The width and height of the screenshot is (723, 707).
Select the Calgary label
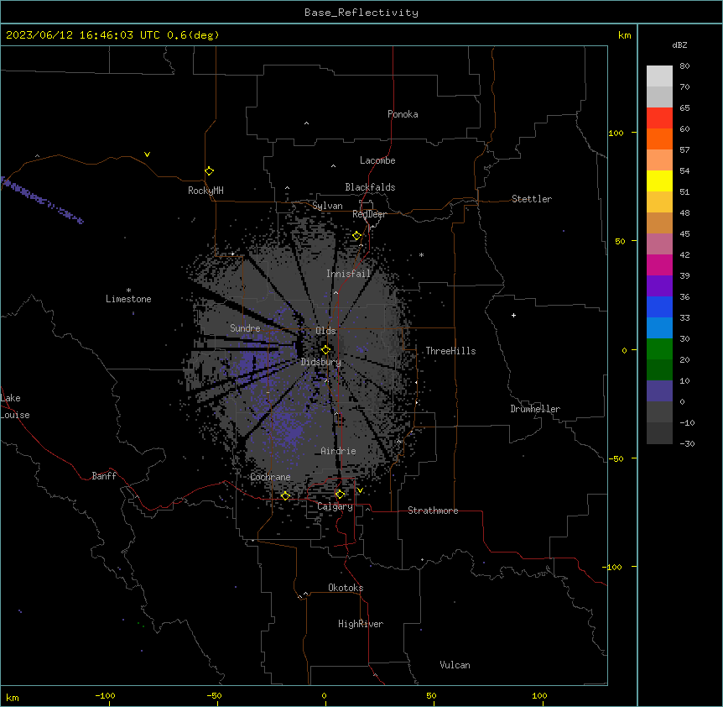[x=335, y=506]
